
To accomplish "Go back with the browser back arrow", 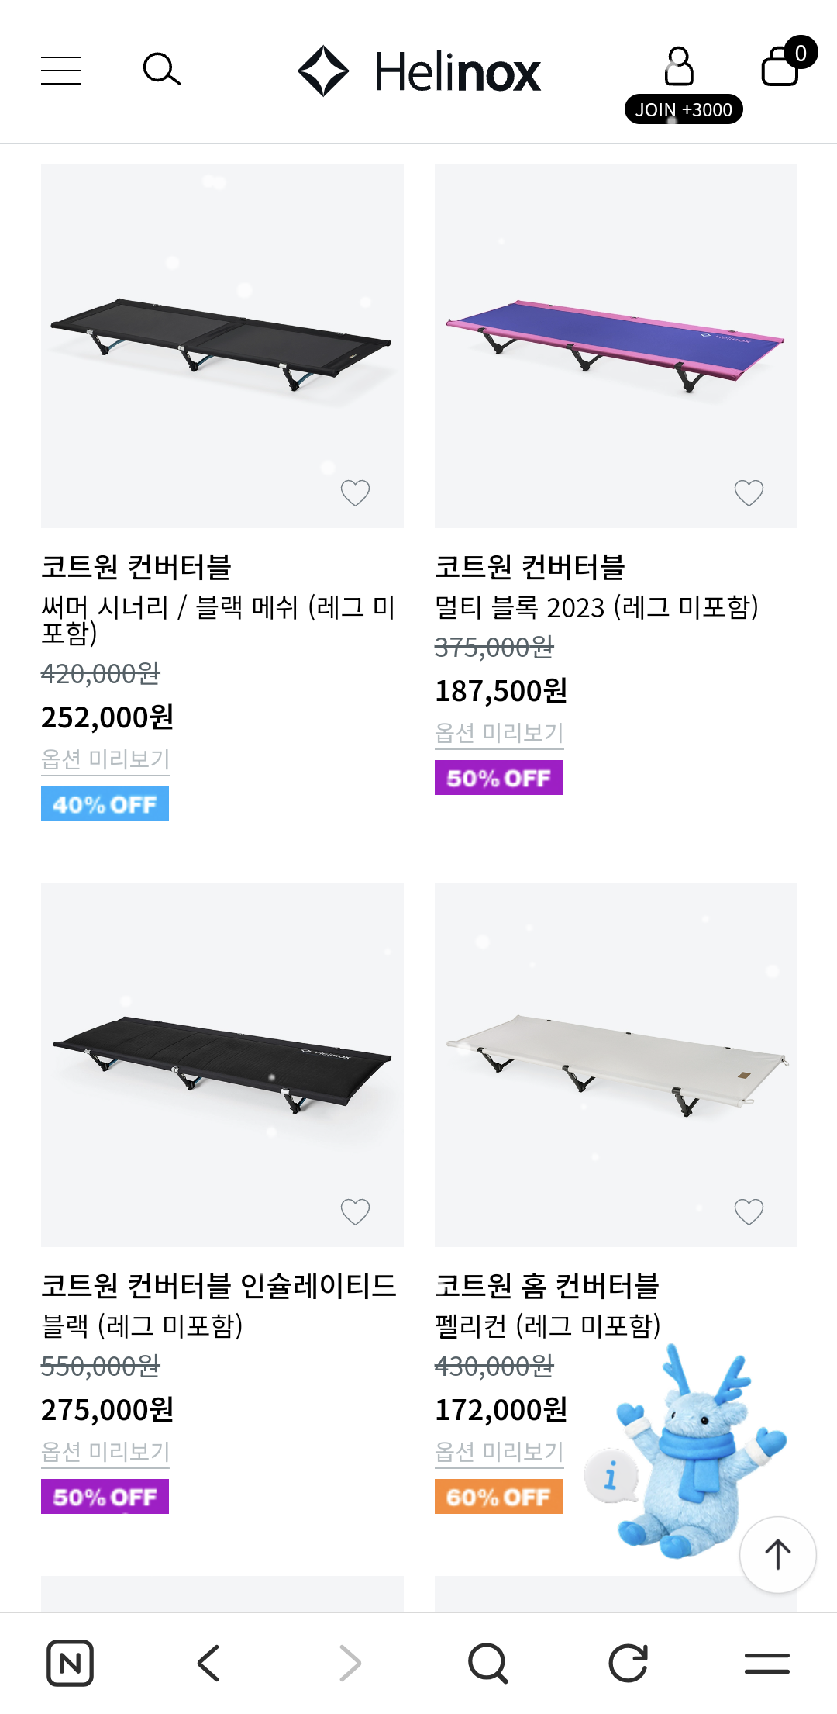I will pyautogui.click(x=208, y=1663).
